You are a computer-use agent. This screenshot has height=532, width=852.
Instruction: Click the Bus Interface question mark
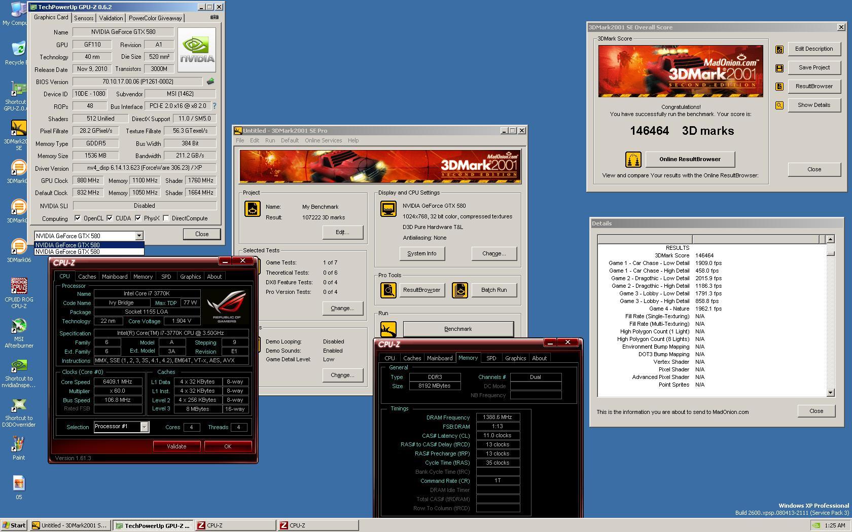215,106
